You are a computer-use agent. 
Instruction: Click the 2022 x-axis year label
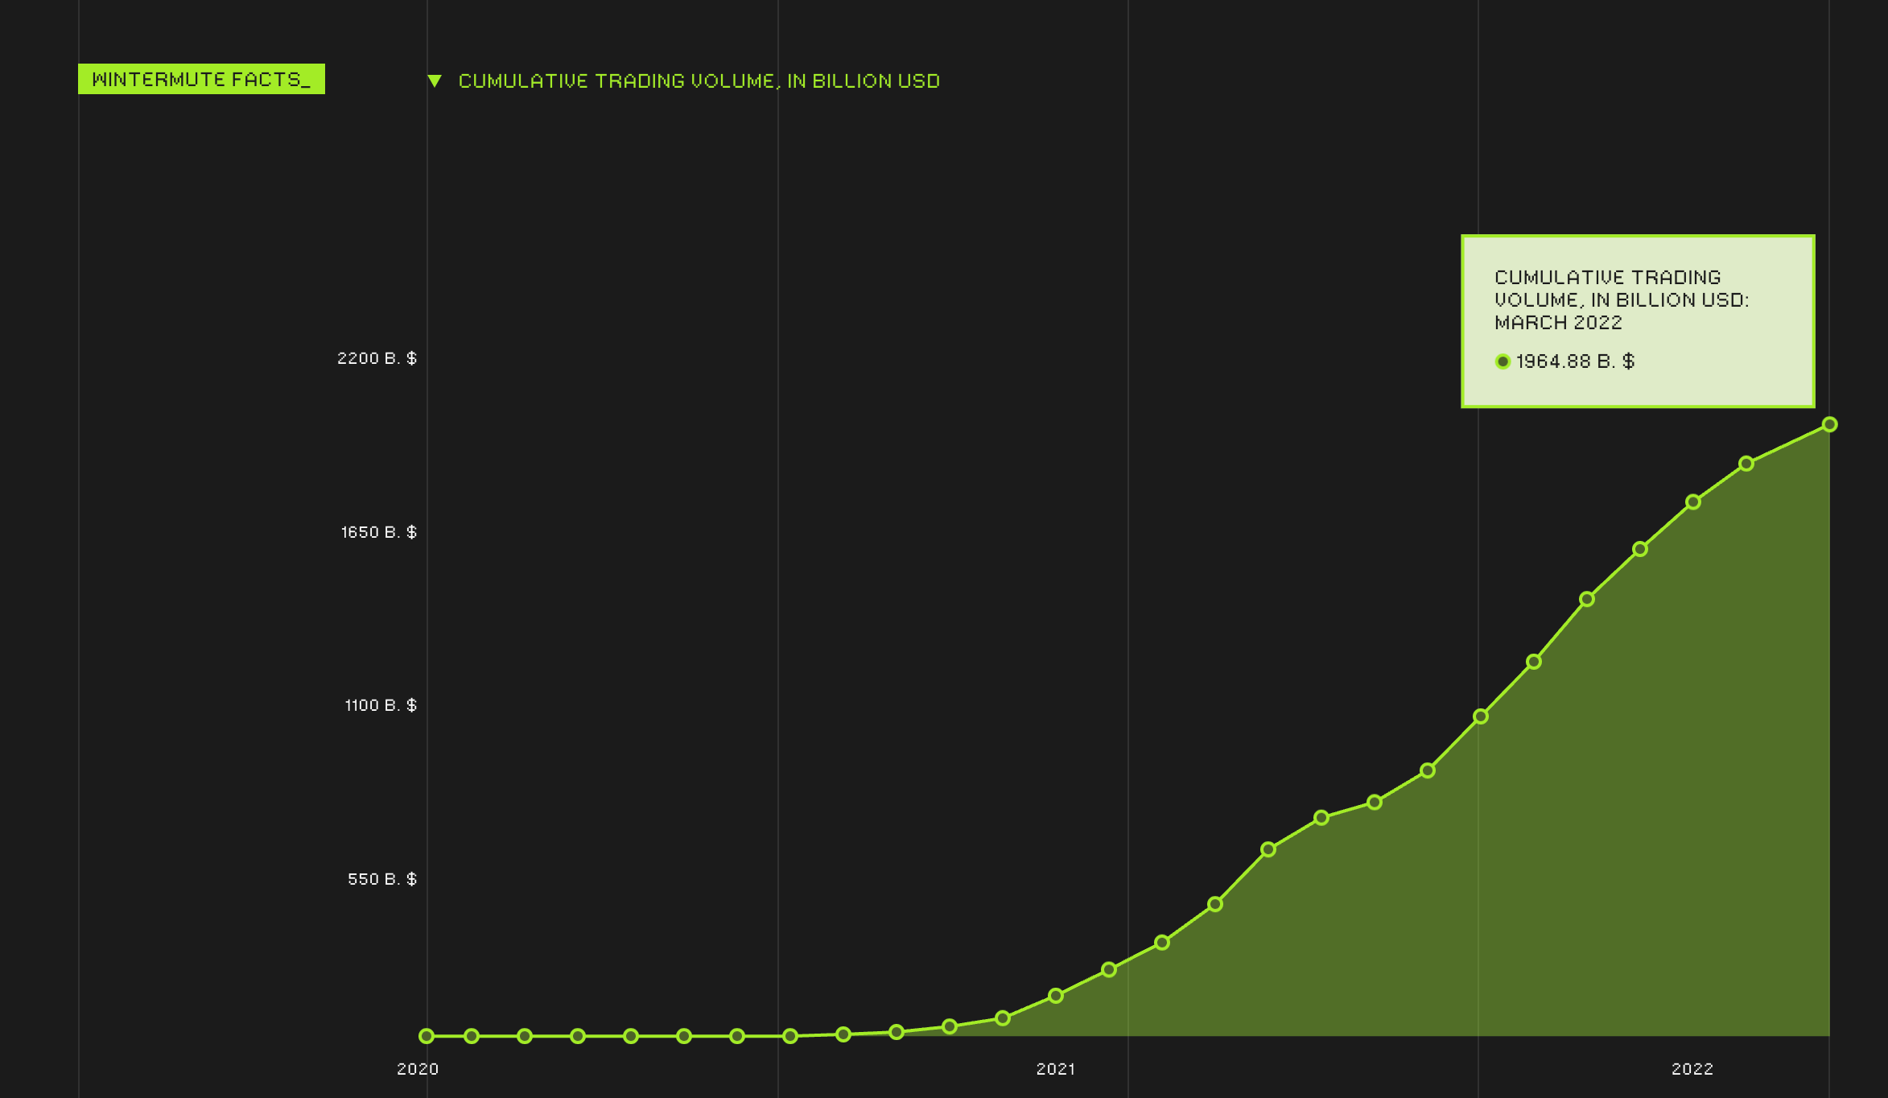pos(1692,1069)
